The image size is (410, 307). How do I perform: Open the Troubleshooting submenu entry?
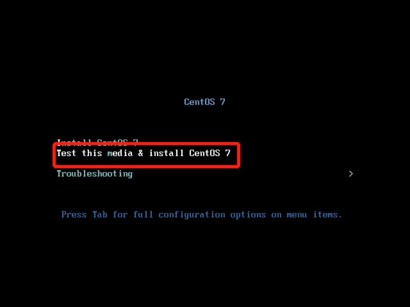pyautogui.click(x=95, y=174)
